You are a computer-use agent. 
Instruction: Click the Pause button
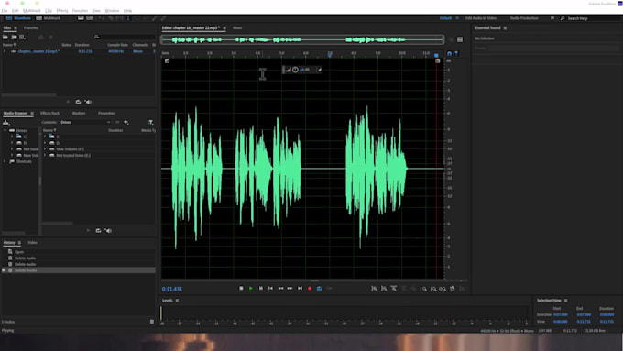(x=260, y=288)
